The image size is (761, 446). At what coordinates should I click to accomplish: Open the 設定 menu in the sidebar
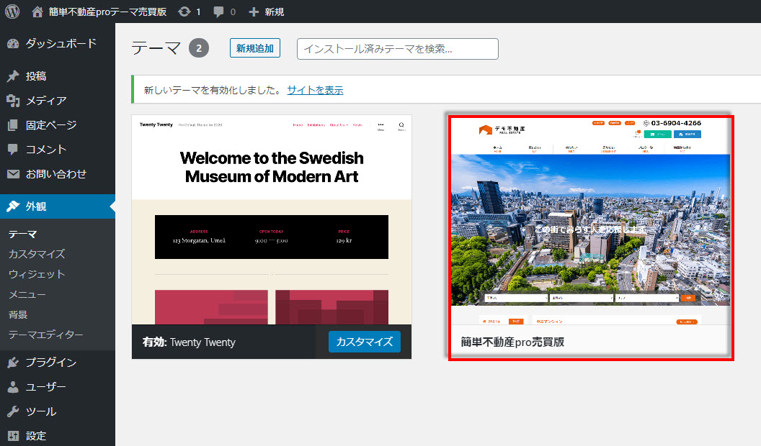coord(36,436)
